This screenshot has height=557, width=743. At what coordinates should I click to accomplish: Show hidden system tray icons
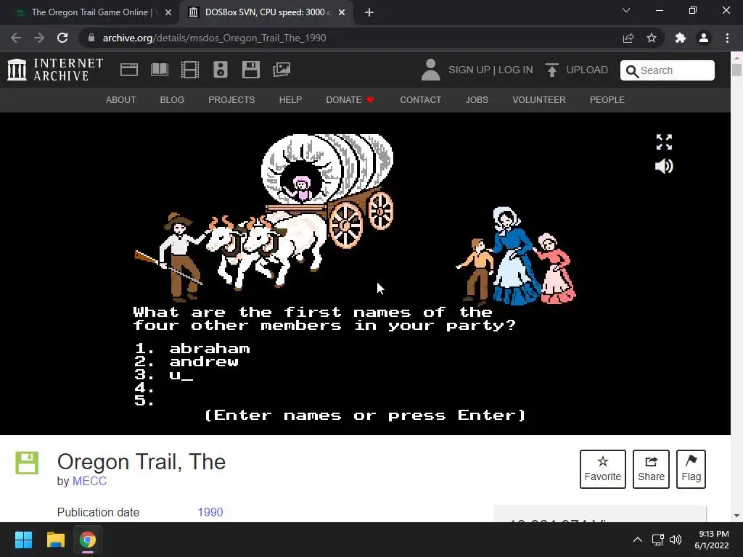tap(638, 540)
